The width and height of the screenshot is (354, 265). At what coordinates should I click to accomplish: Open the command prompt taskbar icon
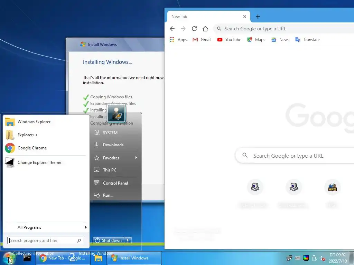click(27, 258)
